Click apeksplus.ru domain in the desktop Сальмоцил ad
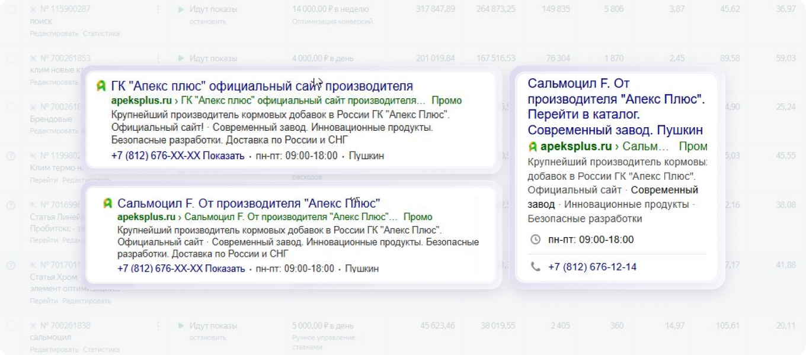The image size is (806, 355). coord(148,217)
